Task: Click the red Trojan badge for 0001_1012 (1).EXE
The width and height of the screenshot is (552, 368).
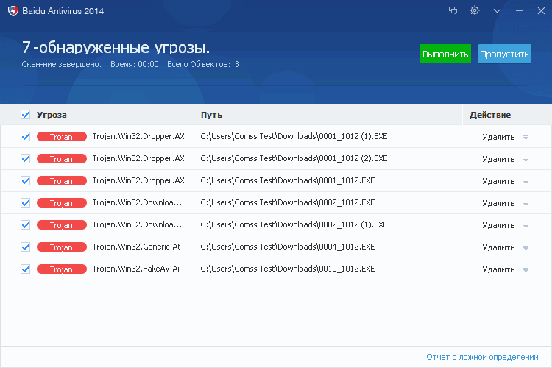Action: click(x=62, y=137)
